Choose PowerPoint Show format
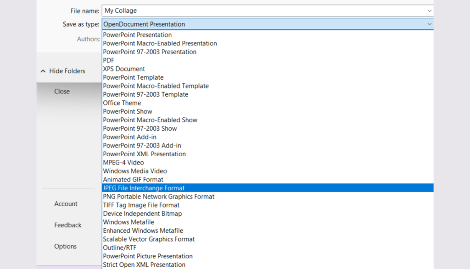 (x=268, y=112)
